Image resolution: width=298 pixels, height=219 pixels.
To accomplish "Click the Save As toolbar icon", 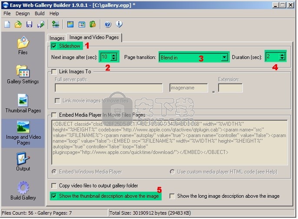I will click(41, 24).
